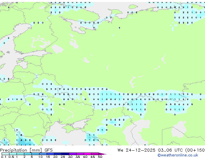Click the '03..06 UTC' forecast time text
Image resolution: width=205 pixels, height=158 pixels.
point(170,150)
